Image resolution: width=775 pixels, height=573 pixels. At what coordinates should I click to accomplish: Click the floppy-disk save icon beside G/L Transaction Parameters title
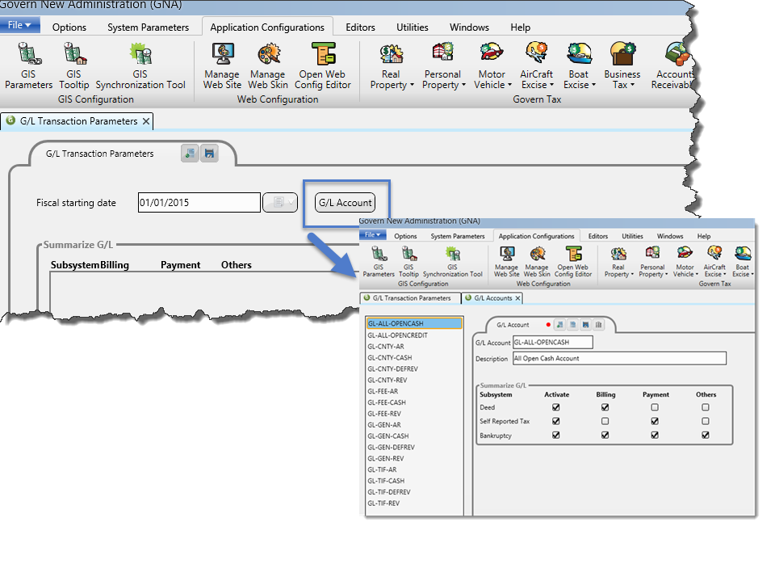(209, 153)
